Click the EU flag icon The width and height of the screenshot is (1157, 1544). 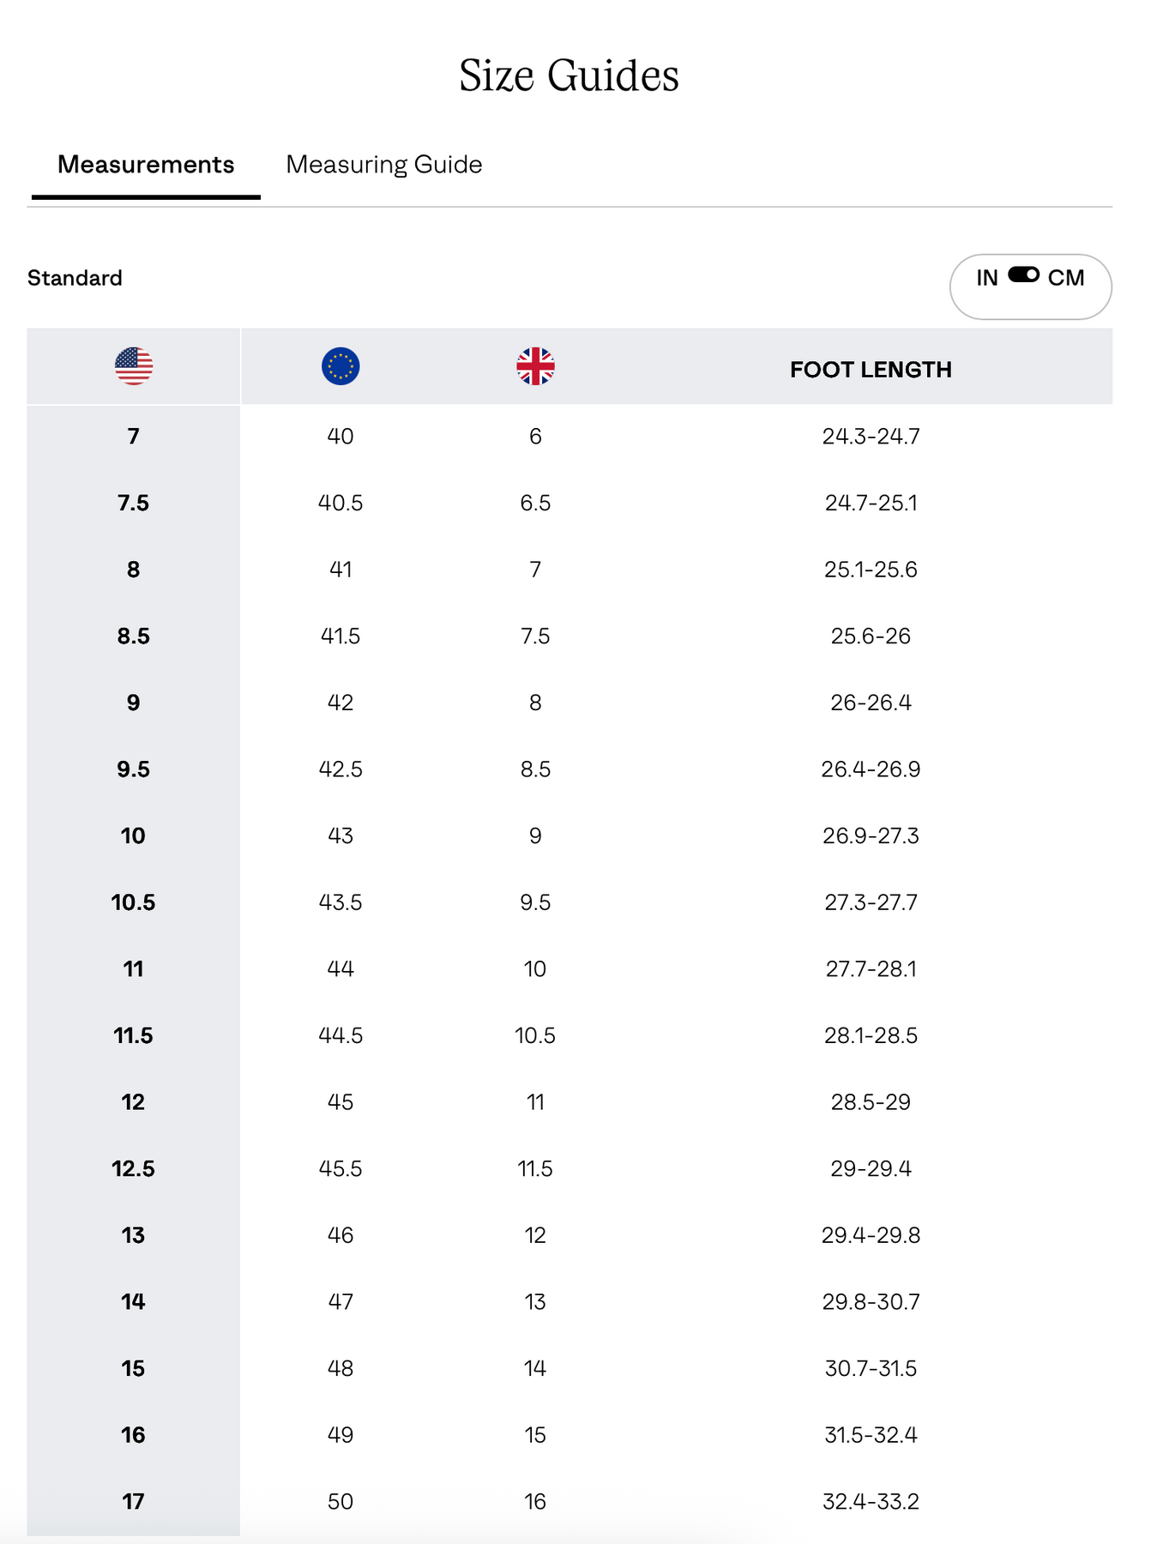coord(340,366)
